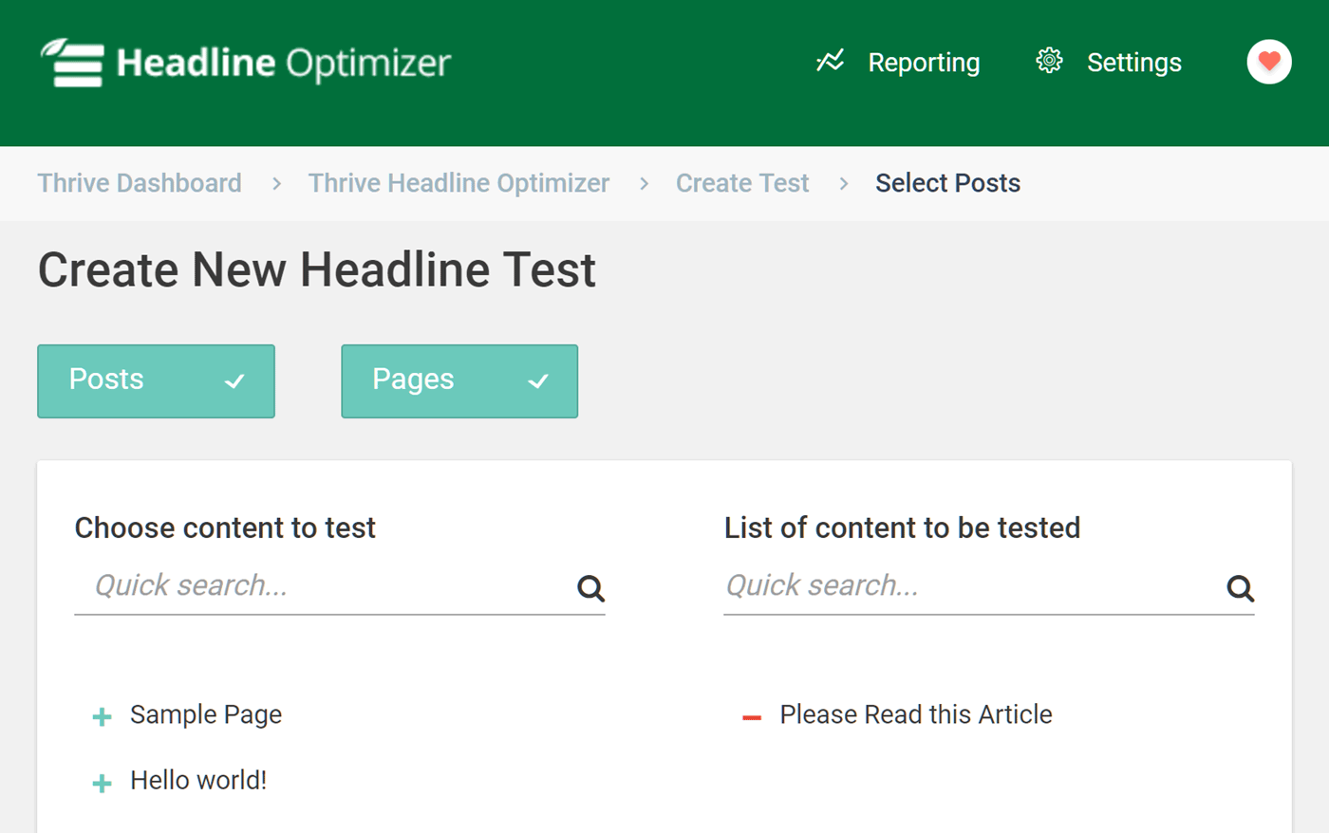This screenshot has height=833, width=1329.
Task: Add Hello world! with plus icon
Action: (x=102, y=783)
